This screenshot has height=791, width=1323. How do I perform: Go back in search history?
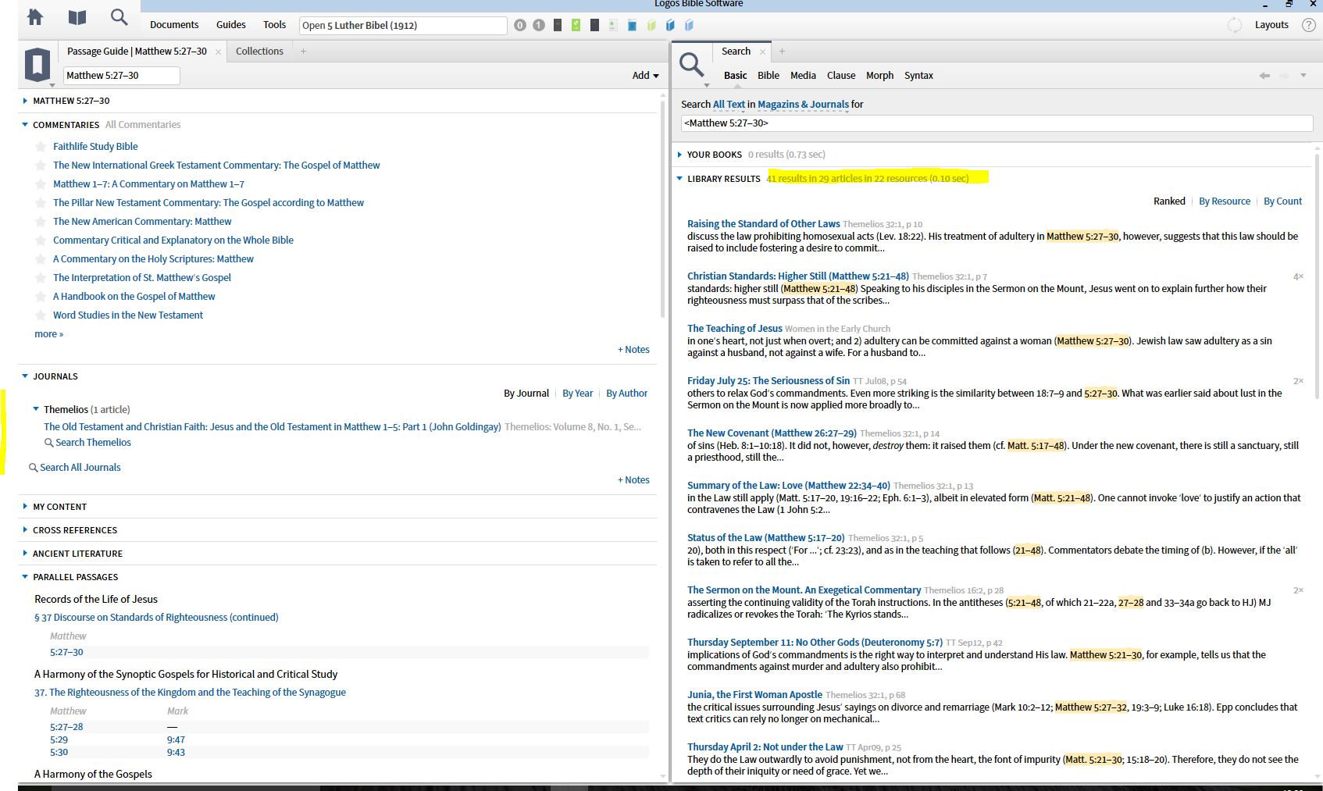pyautogui.click(x=1264, y=76)
